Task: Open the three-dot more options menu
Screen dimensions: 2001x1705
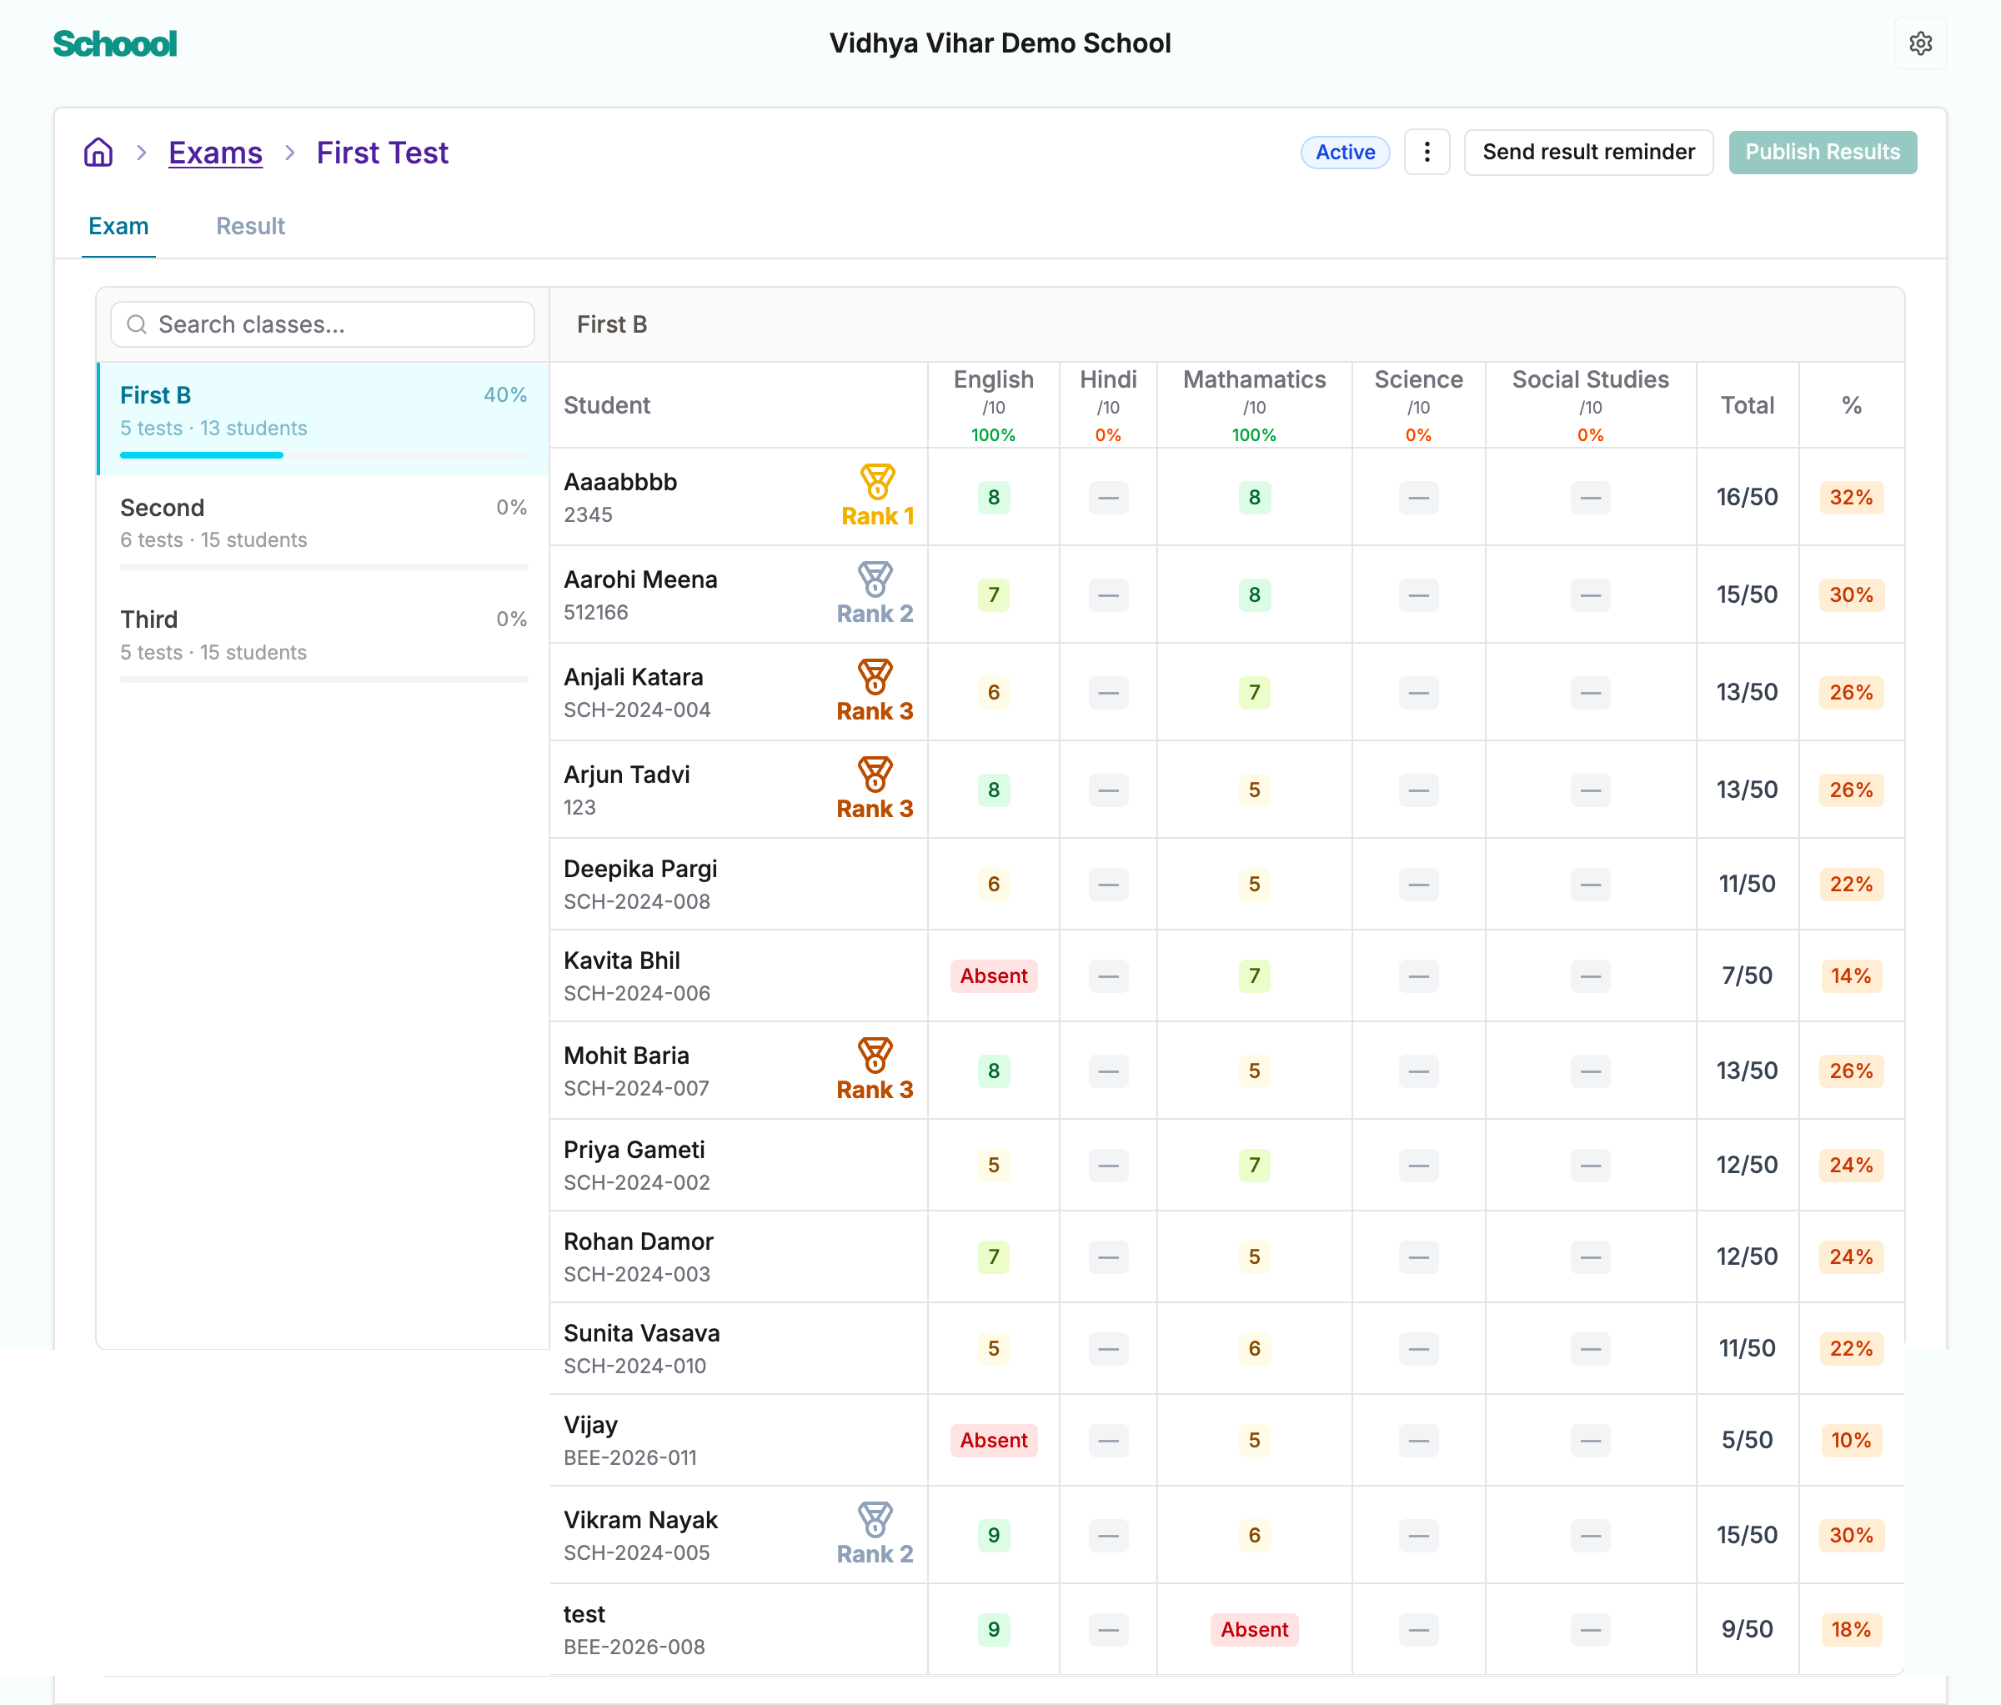Action: tap(1427, 153)
